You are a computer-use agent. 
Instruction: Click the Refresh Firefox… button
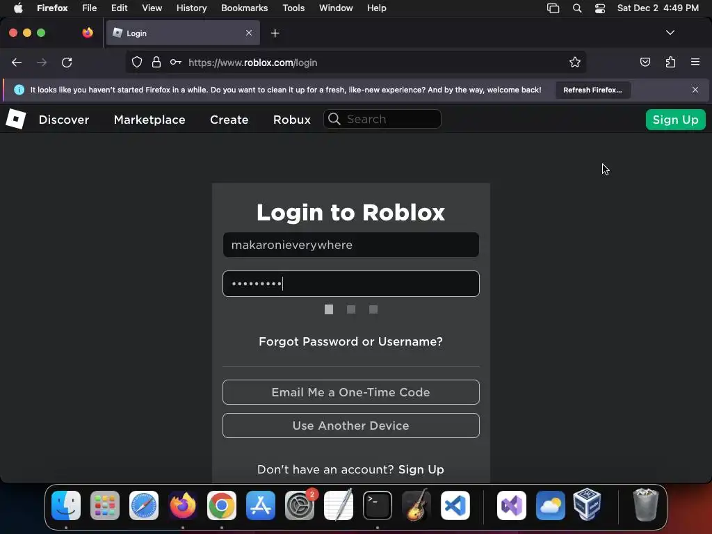592,90
